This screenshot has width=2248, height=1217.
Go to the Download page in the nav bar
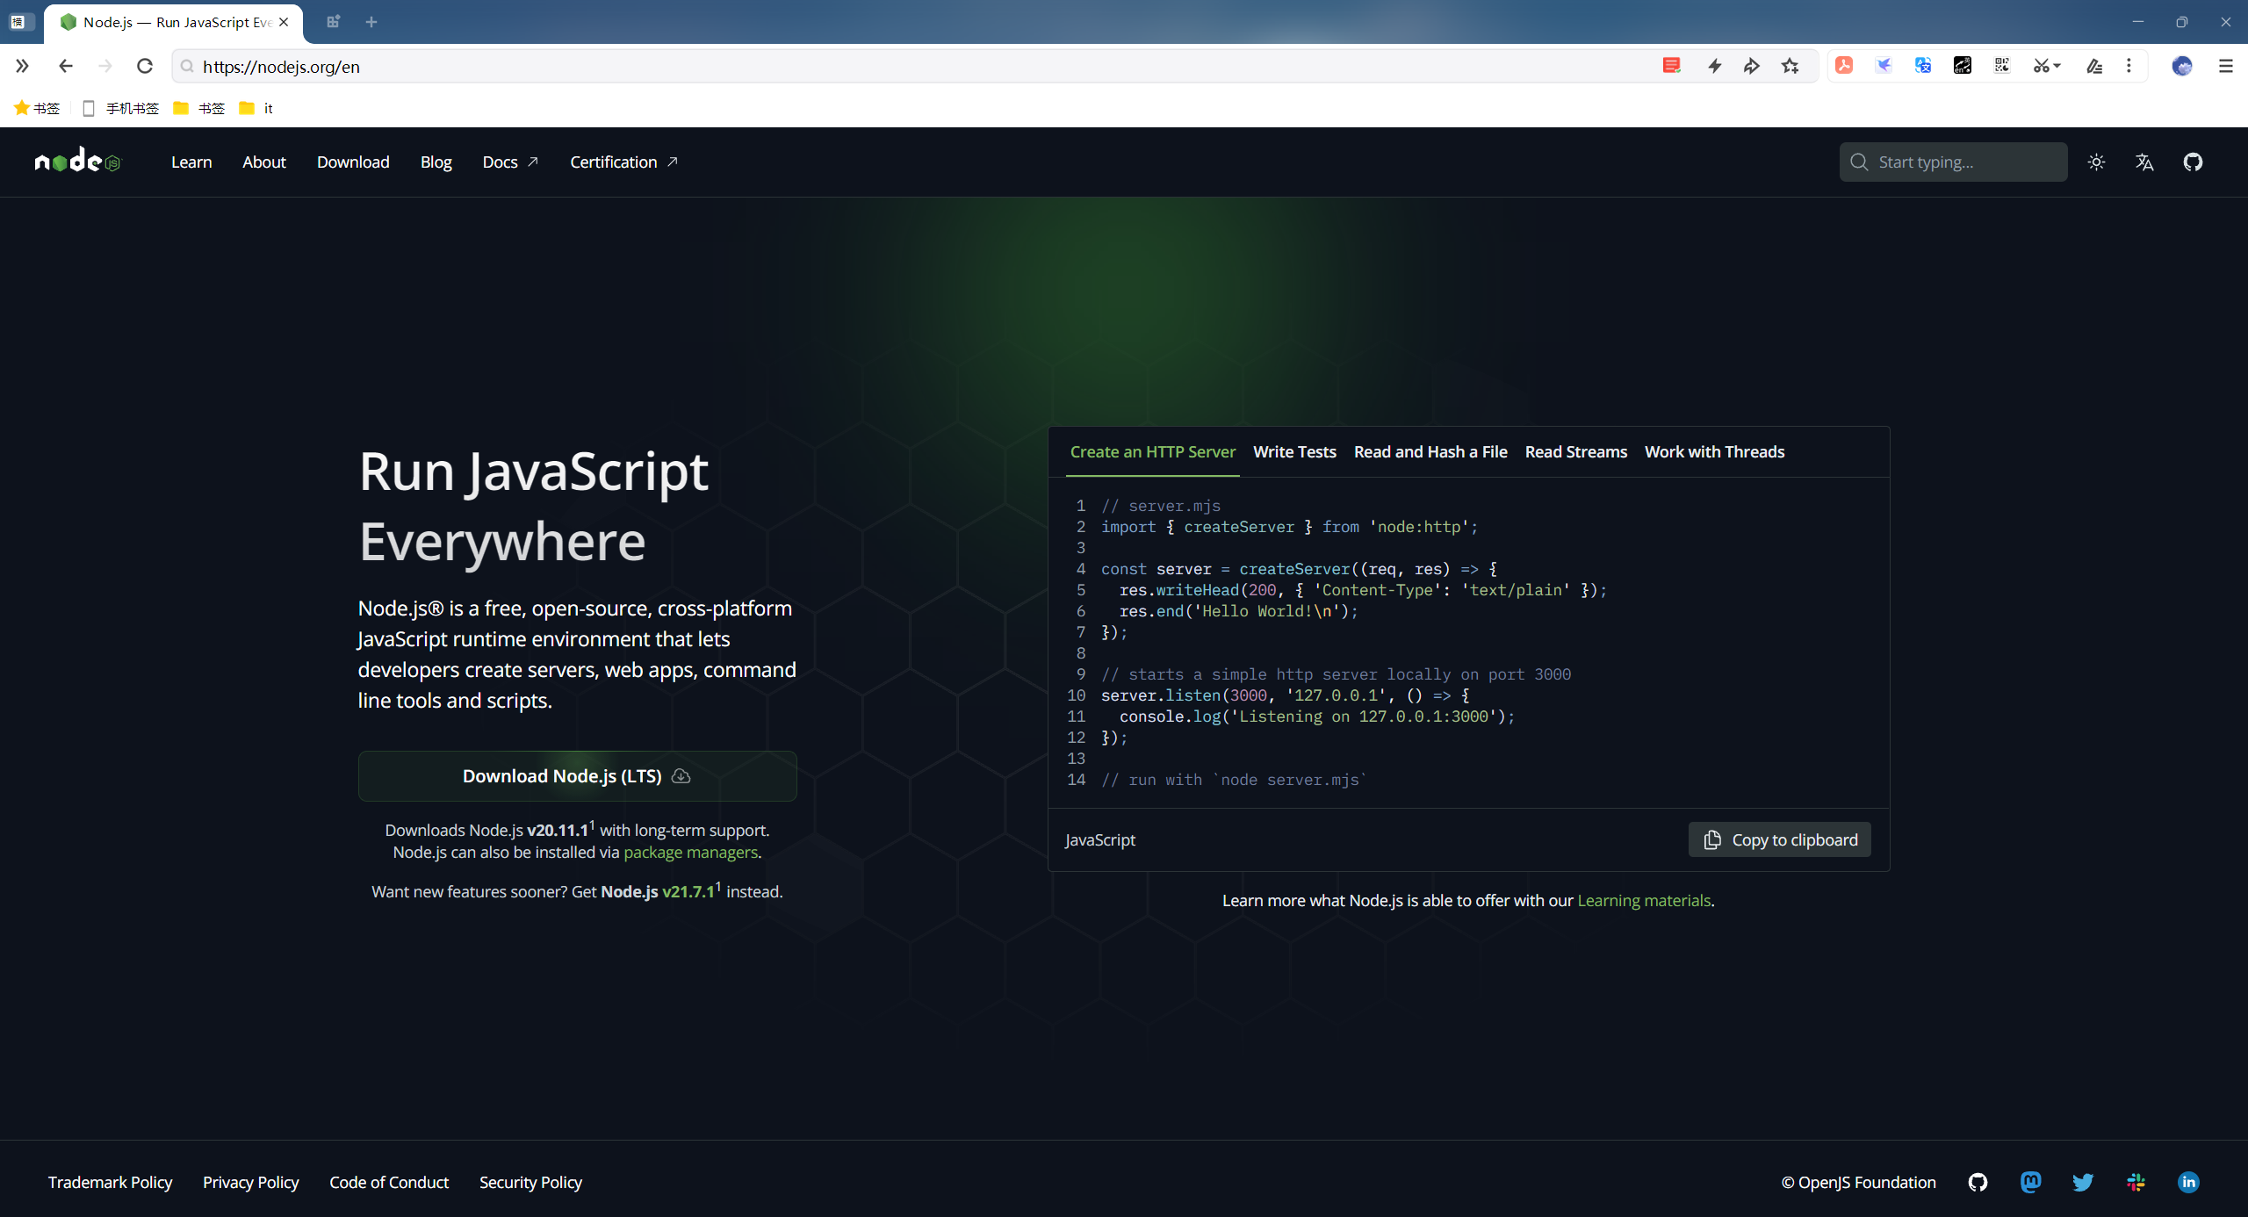pyautogui.click(x=353, y=162)
